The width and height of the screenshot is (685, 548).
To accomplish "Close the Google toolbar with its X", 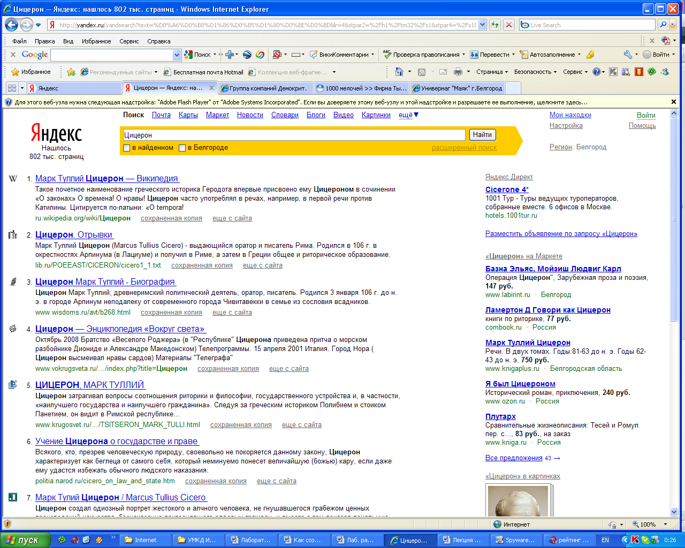I will tap(13, 55).
